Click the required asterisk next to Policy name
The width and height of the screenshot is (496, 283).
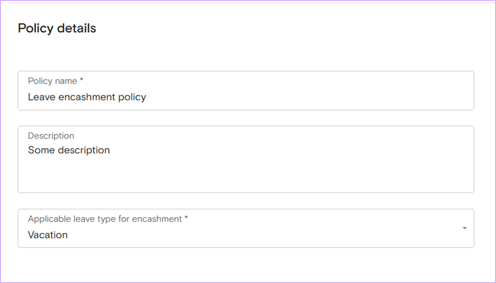[81, 80]
